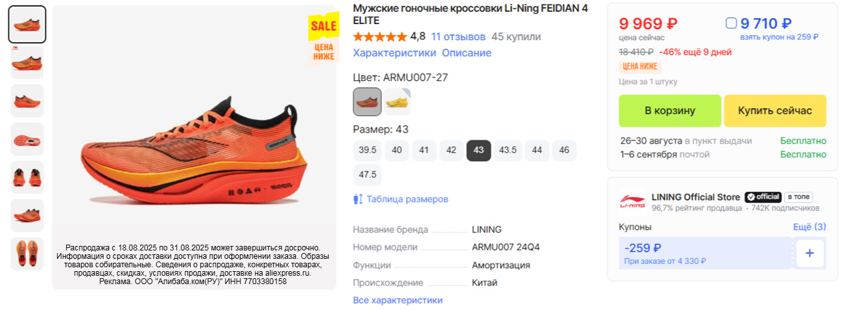Click the SALE badge on product image
The image size is (843, 310).
[324, 26]
